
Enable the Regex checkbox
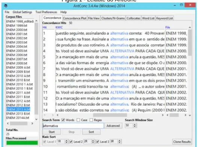(91, 120)
